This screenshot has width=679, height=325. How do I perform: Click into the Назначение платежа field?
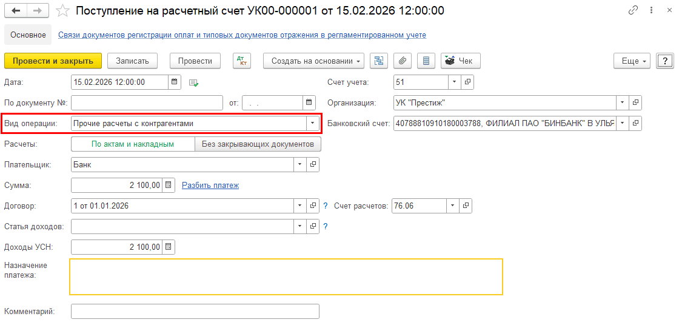tap(286, 276)
